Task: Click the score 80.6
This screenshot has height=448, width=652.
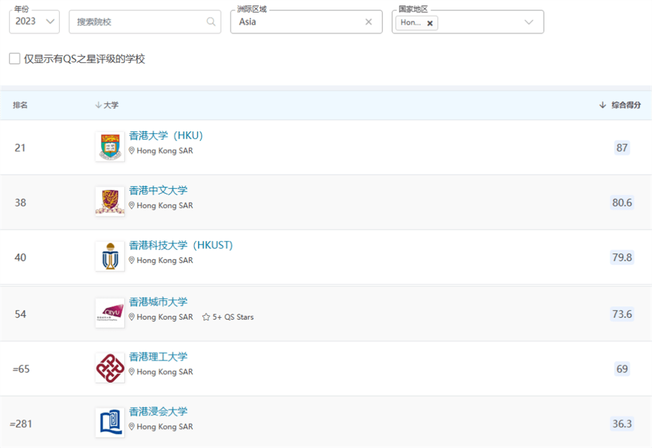Action: pos(622,203)
